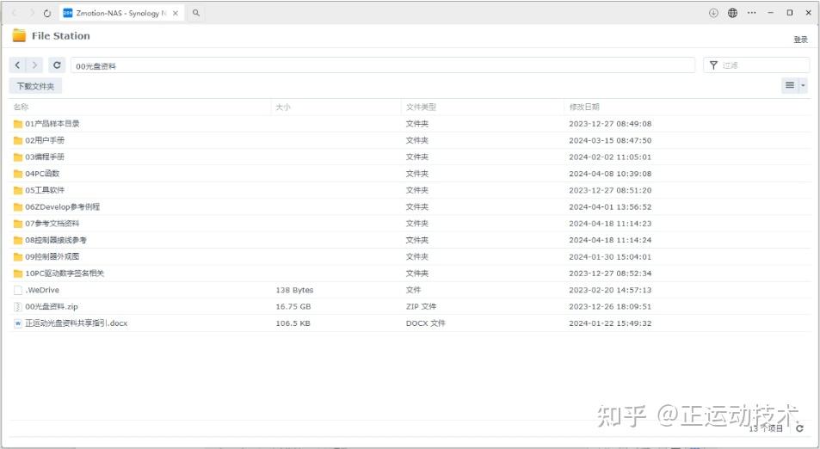Click the 16.75 GB size value
The width and height of the screenshot is (820, 449).
[x=293, y=307]
